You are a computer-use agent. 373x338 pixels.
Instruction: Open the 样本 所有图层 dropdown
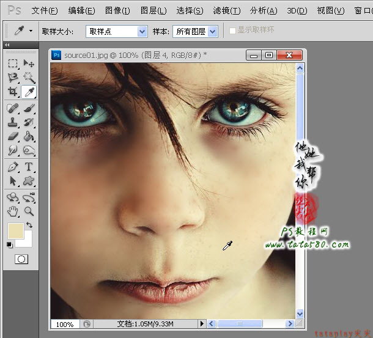195,31
